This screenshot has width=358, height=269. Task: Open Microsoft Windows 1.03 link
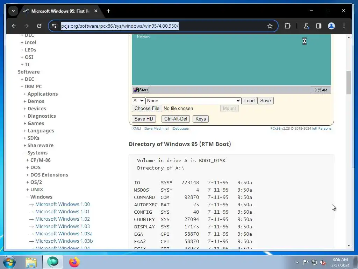click(62, 226)
